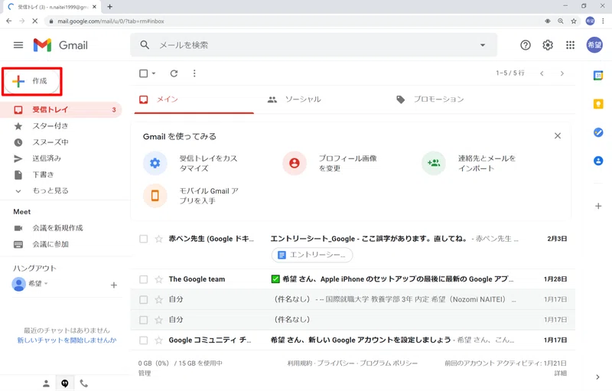Click モバイル Gmail アプリを入手 icon
612x391 pixels.
coord(155,196)
